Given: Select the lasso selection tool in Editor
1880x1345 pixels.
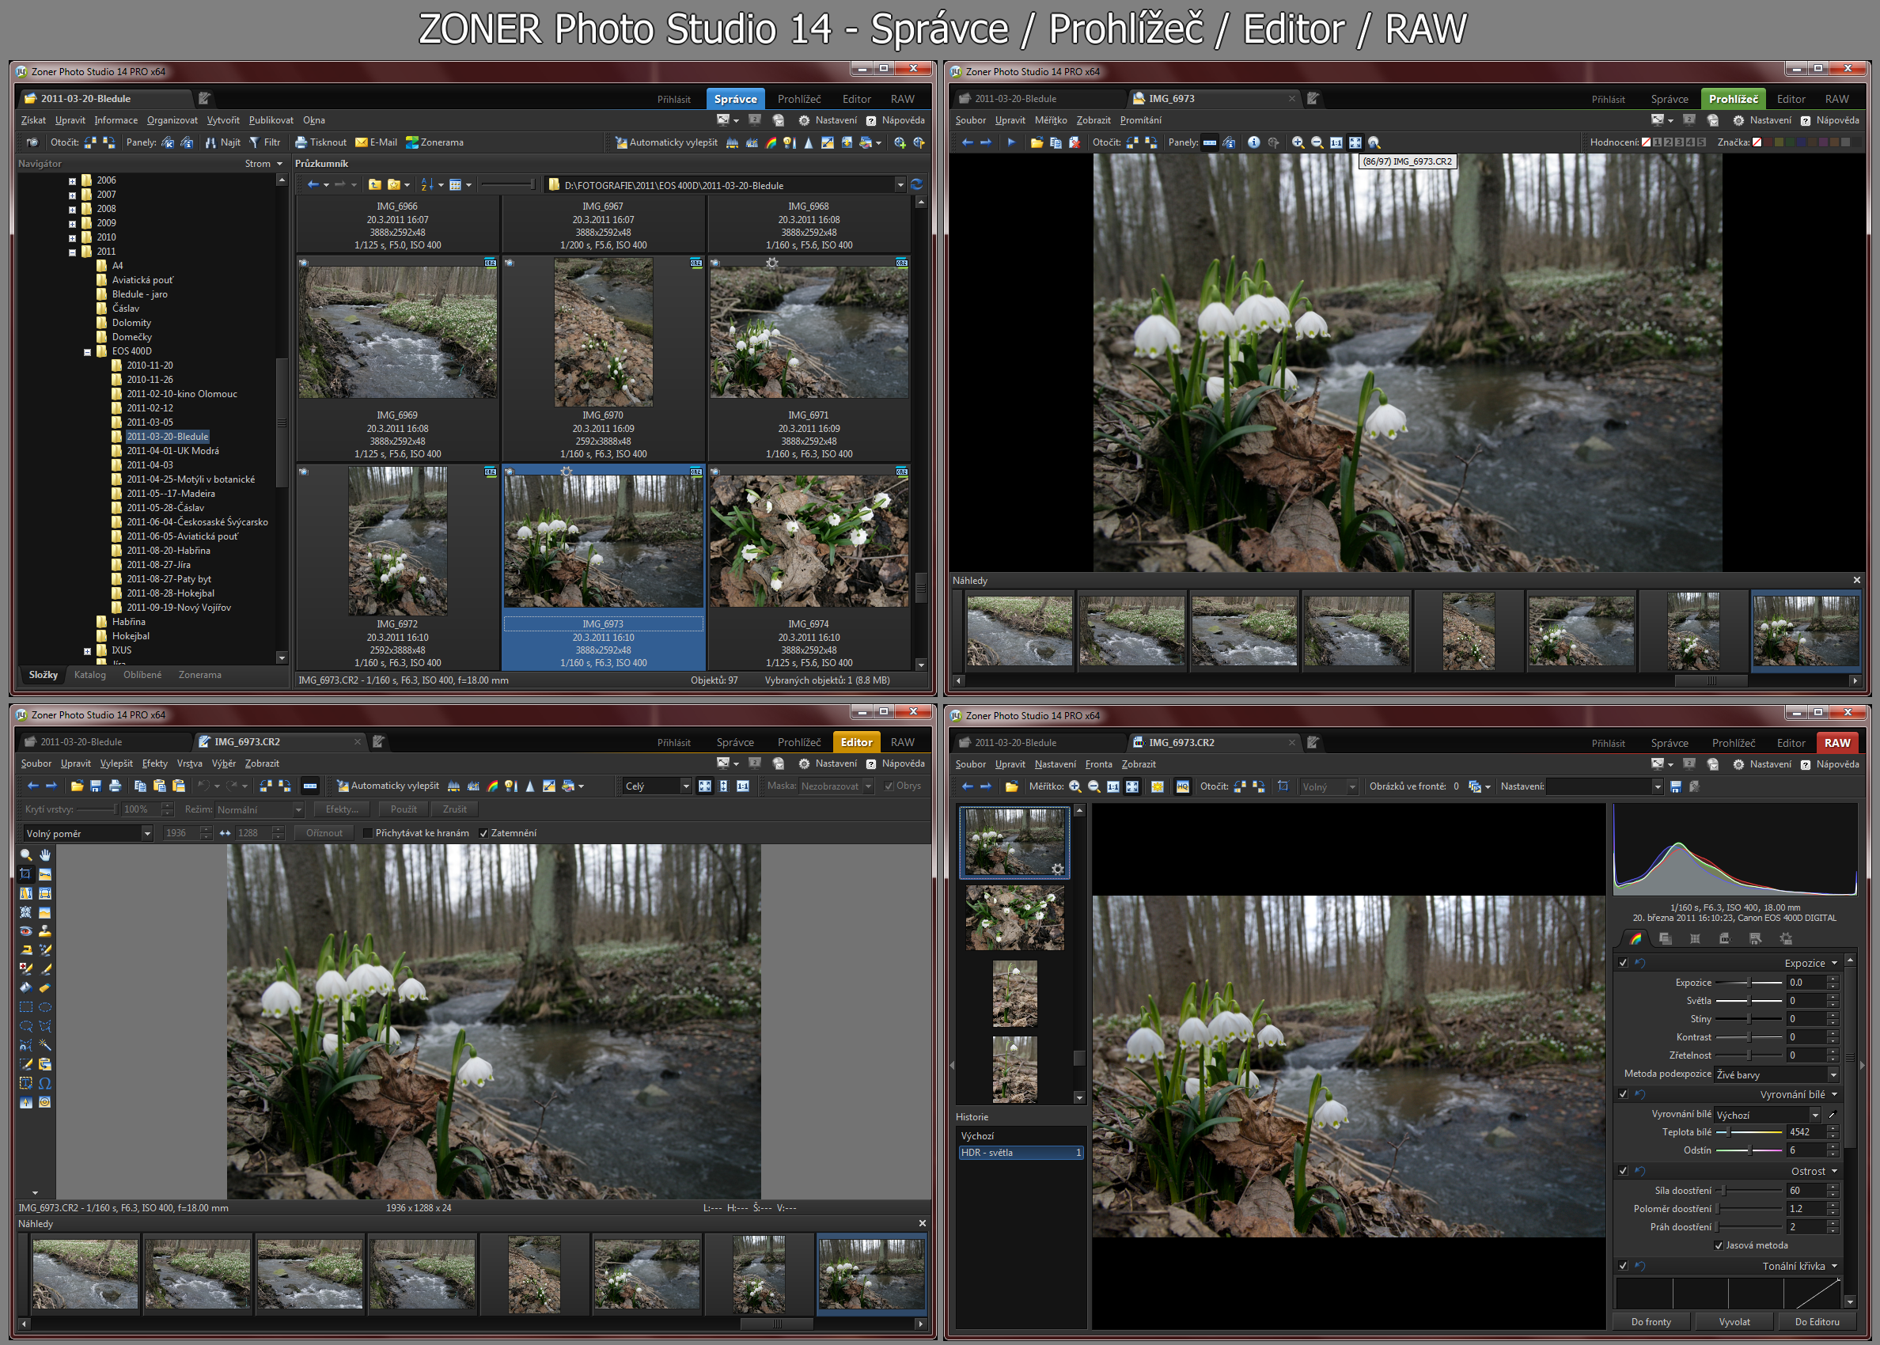Looking at the screenshot, I should pos(26,1026).
